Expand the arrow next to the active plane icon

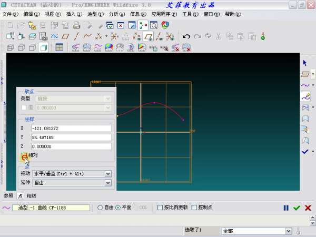point(313,74)
